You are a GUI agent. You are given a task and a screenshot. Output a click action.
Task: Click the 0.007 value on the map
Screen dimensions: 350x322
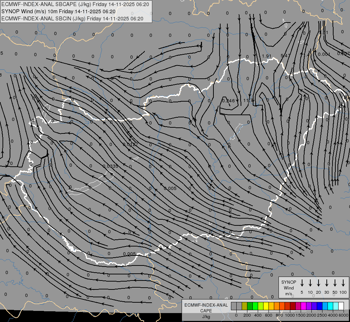pyautogui.click(x=344, y=53)
